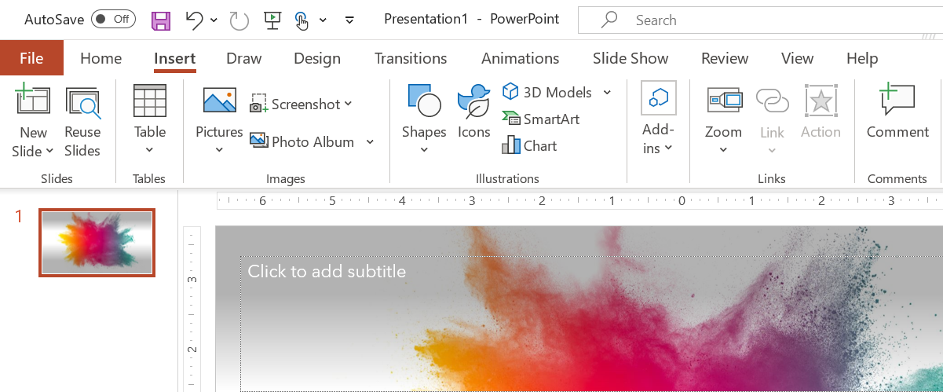Open the Help tab
The image size is (943, 392).
pos(862,58)
